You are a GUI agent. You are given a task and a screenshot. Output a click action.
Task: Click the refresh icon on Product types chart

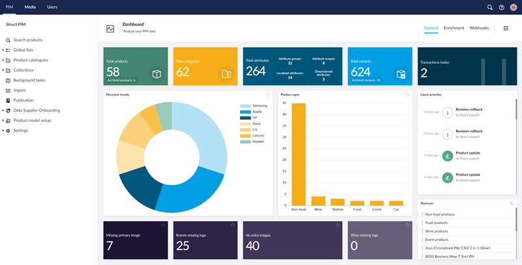coord(407,94)
